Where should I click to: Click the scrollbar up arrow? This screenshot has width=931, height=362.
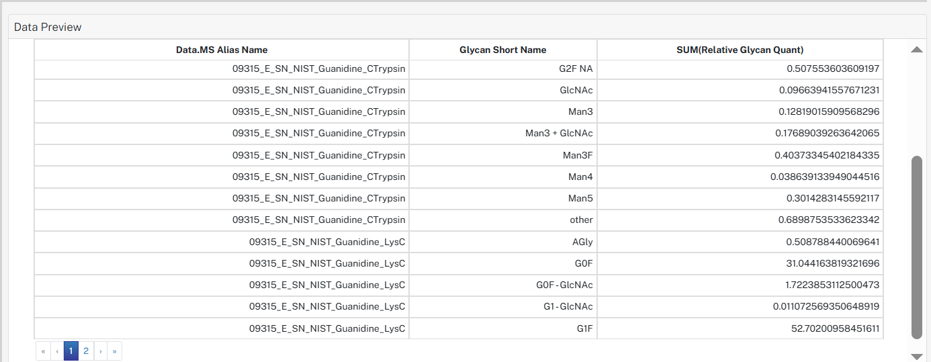[x=916, y=49]
